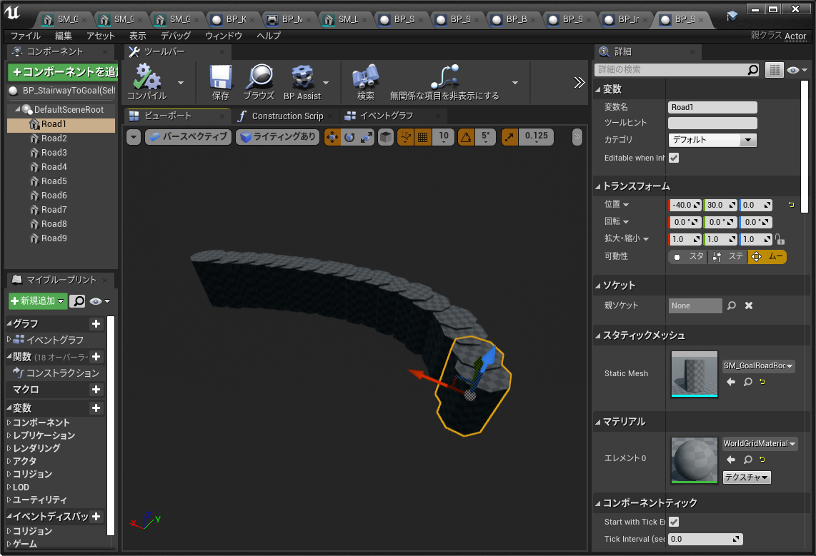Viewport: 816px width, 556px height.
Task: Select the scale gizmo mode icon
Action: tap(367, 136)
